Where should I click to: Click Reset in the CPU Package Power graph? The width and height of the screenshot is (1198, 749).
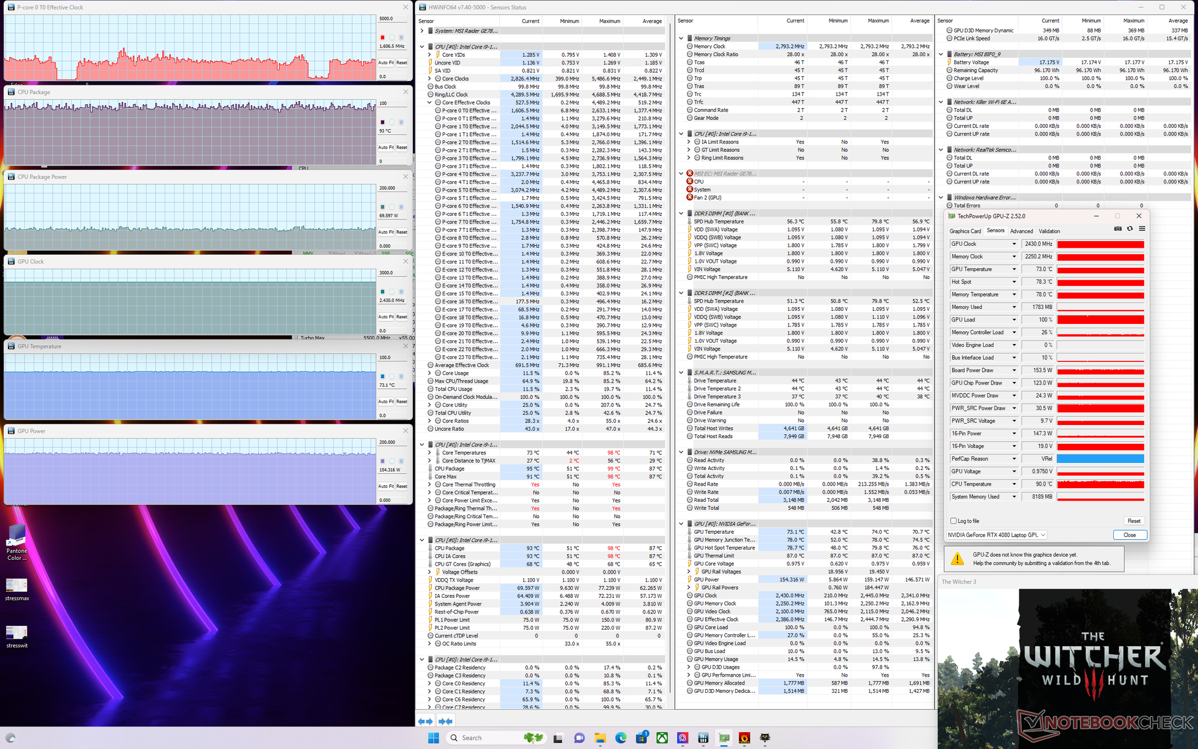coord(402,232)
